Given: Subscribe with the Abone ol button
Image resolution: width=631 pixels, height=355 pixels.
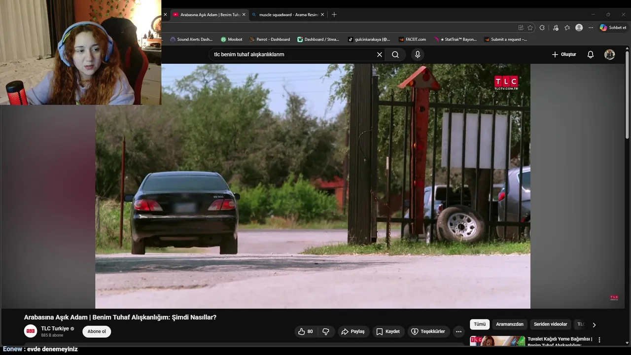Looking at the screenshot, I should 97,331.
